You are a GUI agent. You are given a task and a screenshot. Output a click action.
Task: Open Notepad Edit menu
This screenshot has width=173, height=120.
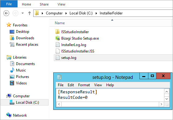point(71,85)
